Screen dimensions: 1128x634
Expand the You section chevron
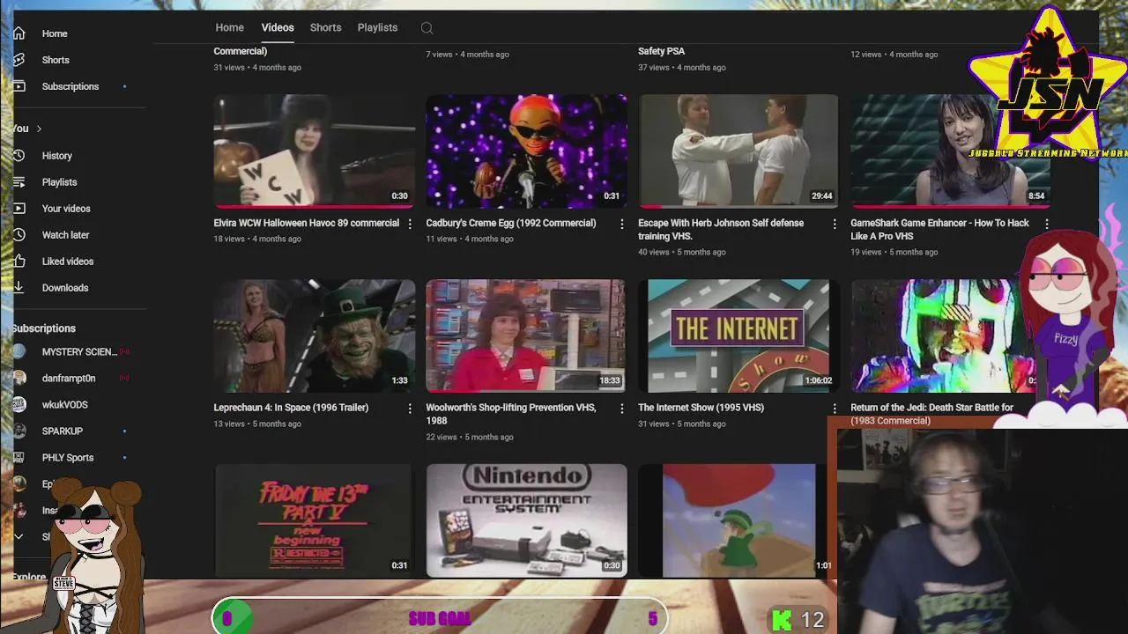tap(39, 129)
